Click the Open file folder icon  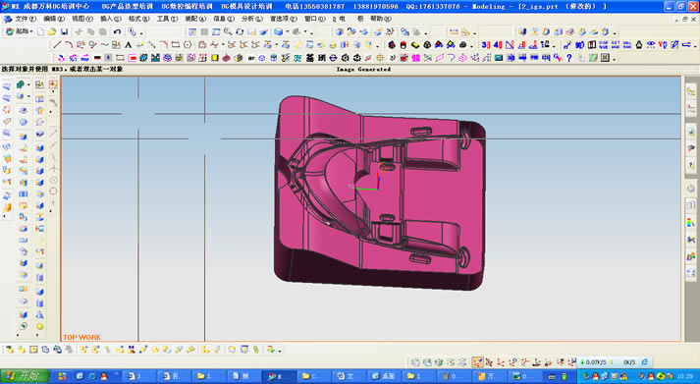(x=52, y=31)
